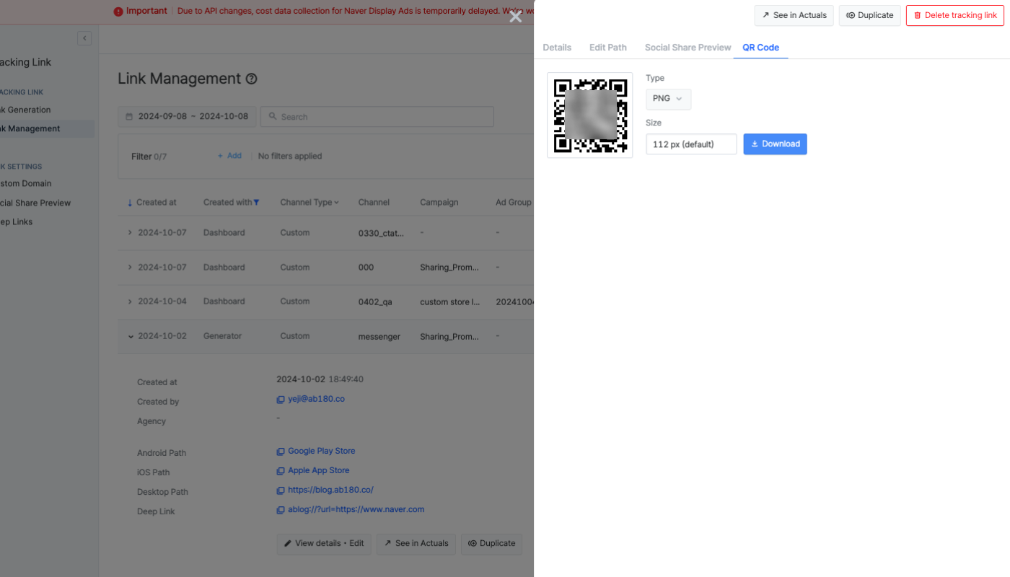Screen dimensions: 1010x577
Task: Click the No filters applied text
Action: 290,157
